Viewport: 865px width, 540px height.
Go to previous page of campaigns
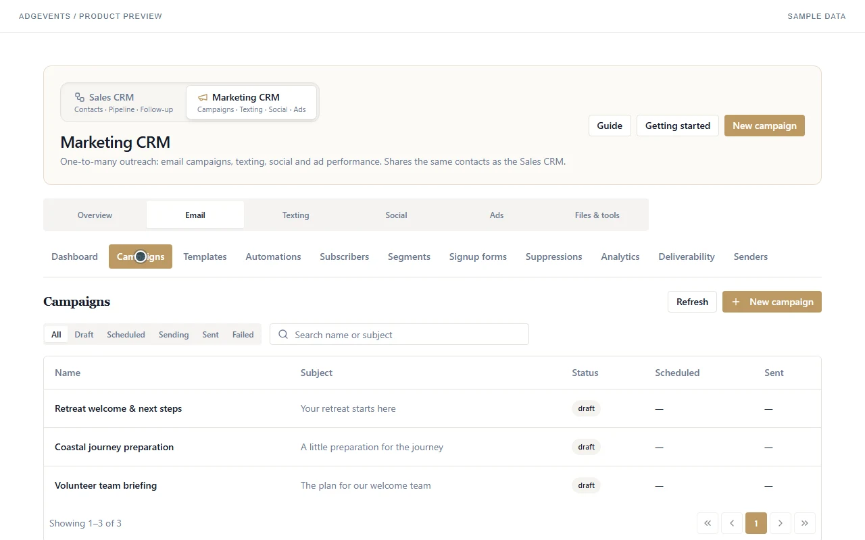[x=732, y=523]
